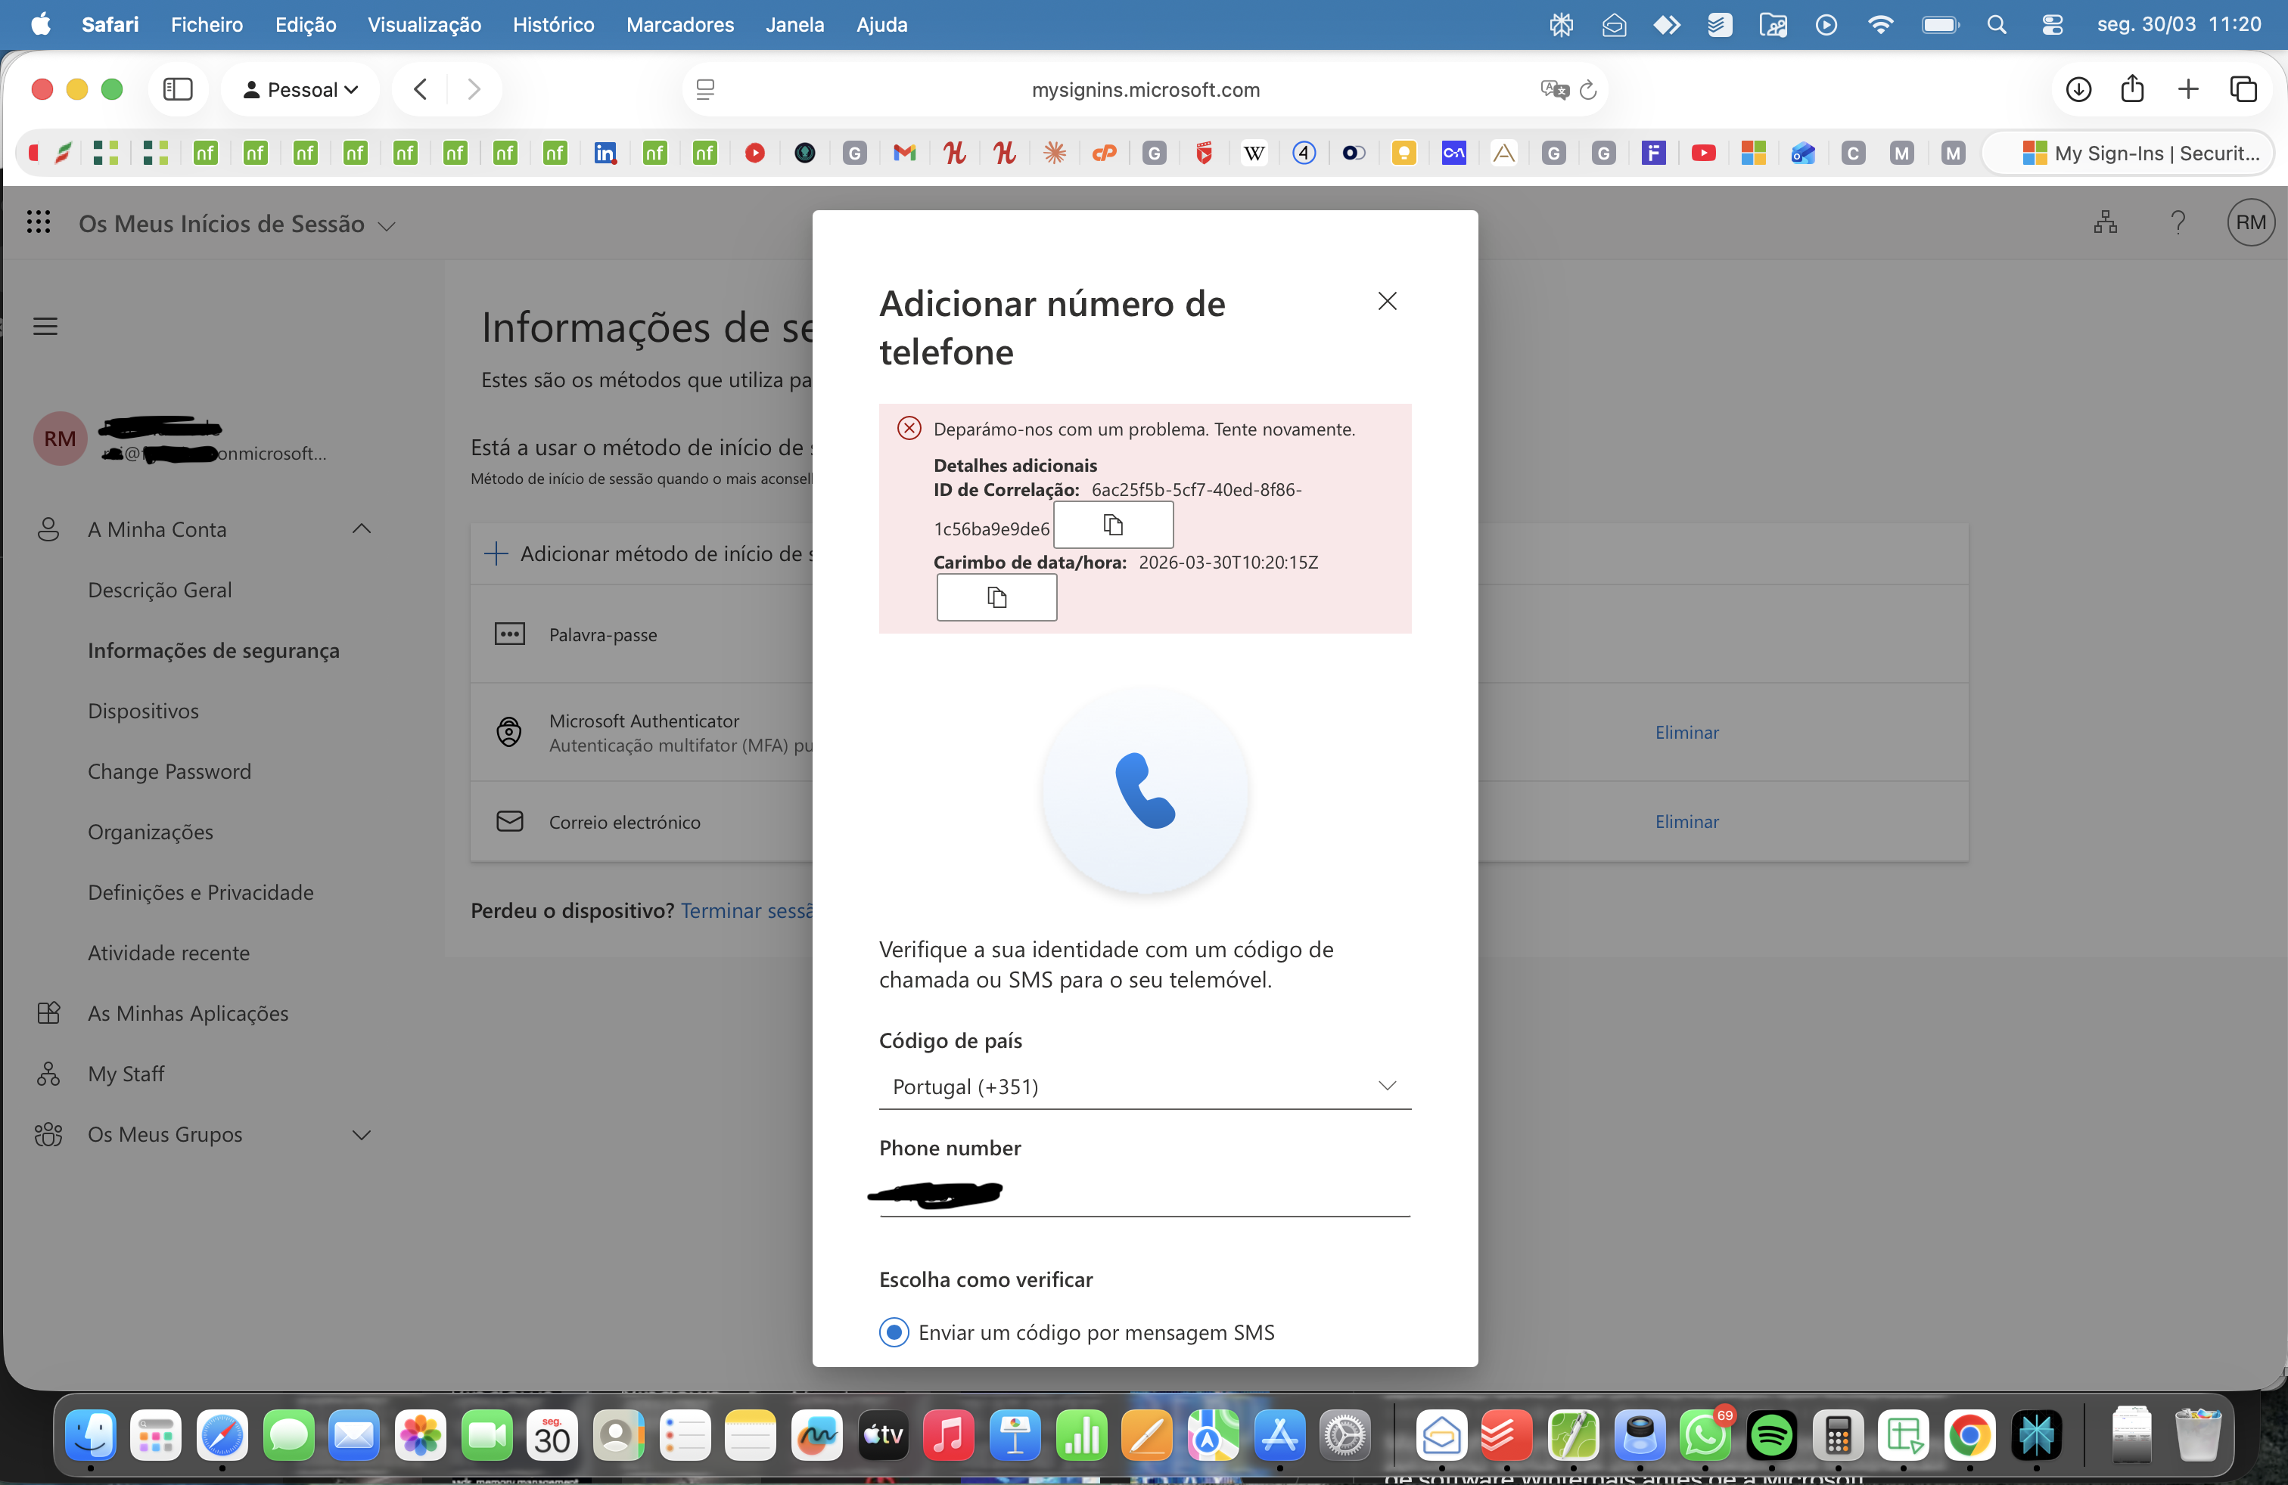
Task: Click Eliminar for Microsoft Authenticator
Action: click(1686, 732)
